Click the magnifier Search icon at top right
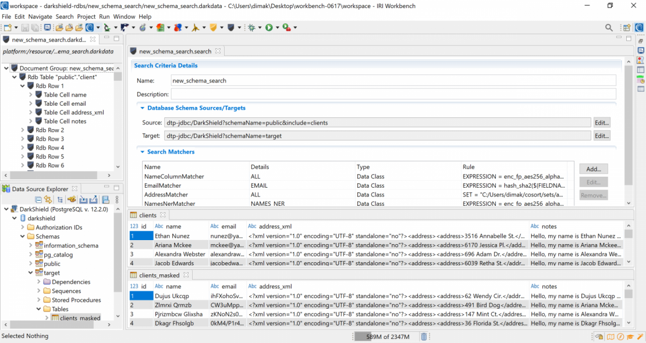 pos(609,27)
